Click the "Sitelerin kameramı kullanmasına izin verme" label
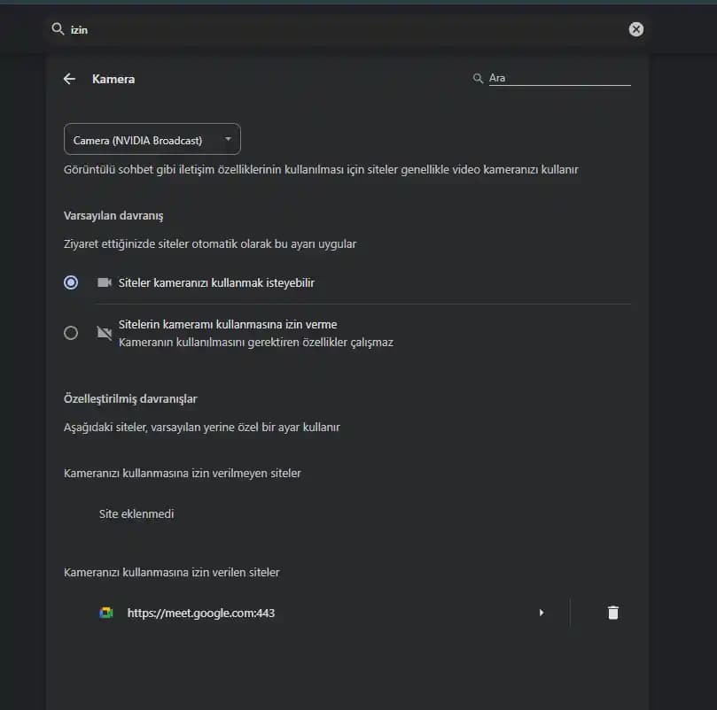The width and height of the screenshot is (717, 710). pos(228,325)
